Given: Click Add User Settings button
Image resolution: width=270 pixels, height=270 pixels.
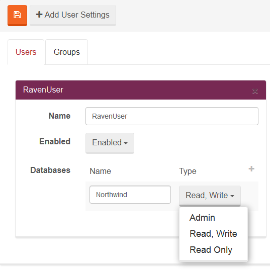Looking at the screenshot, I should tap(73, 15).
